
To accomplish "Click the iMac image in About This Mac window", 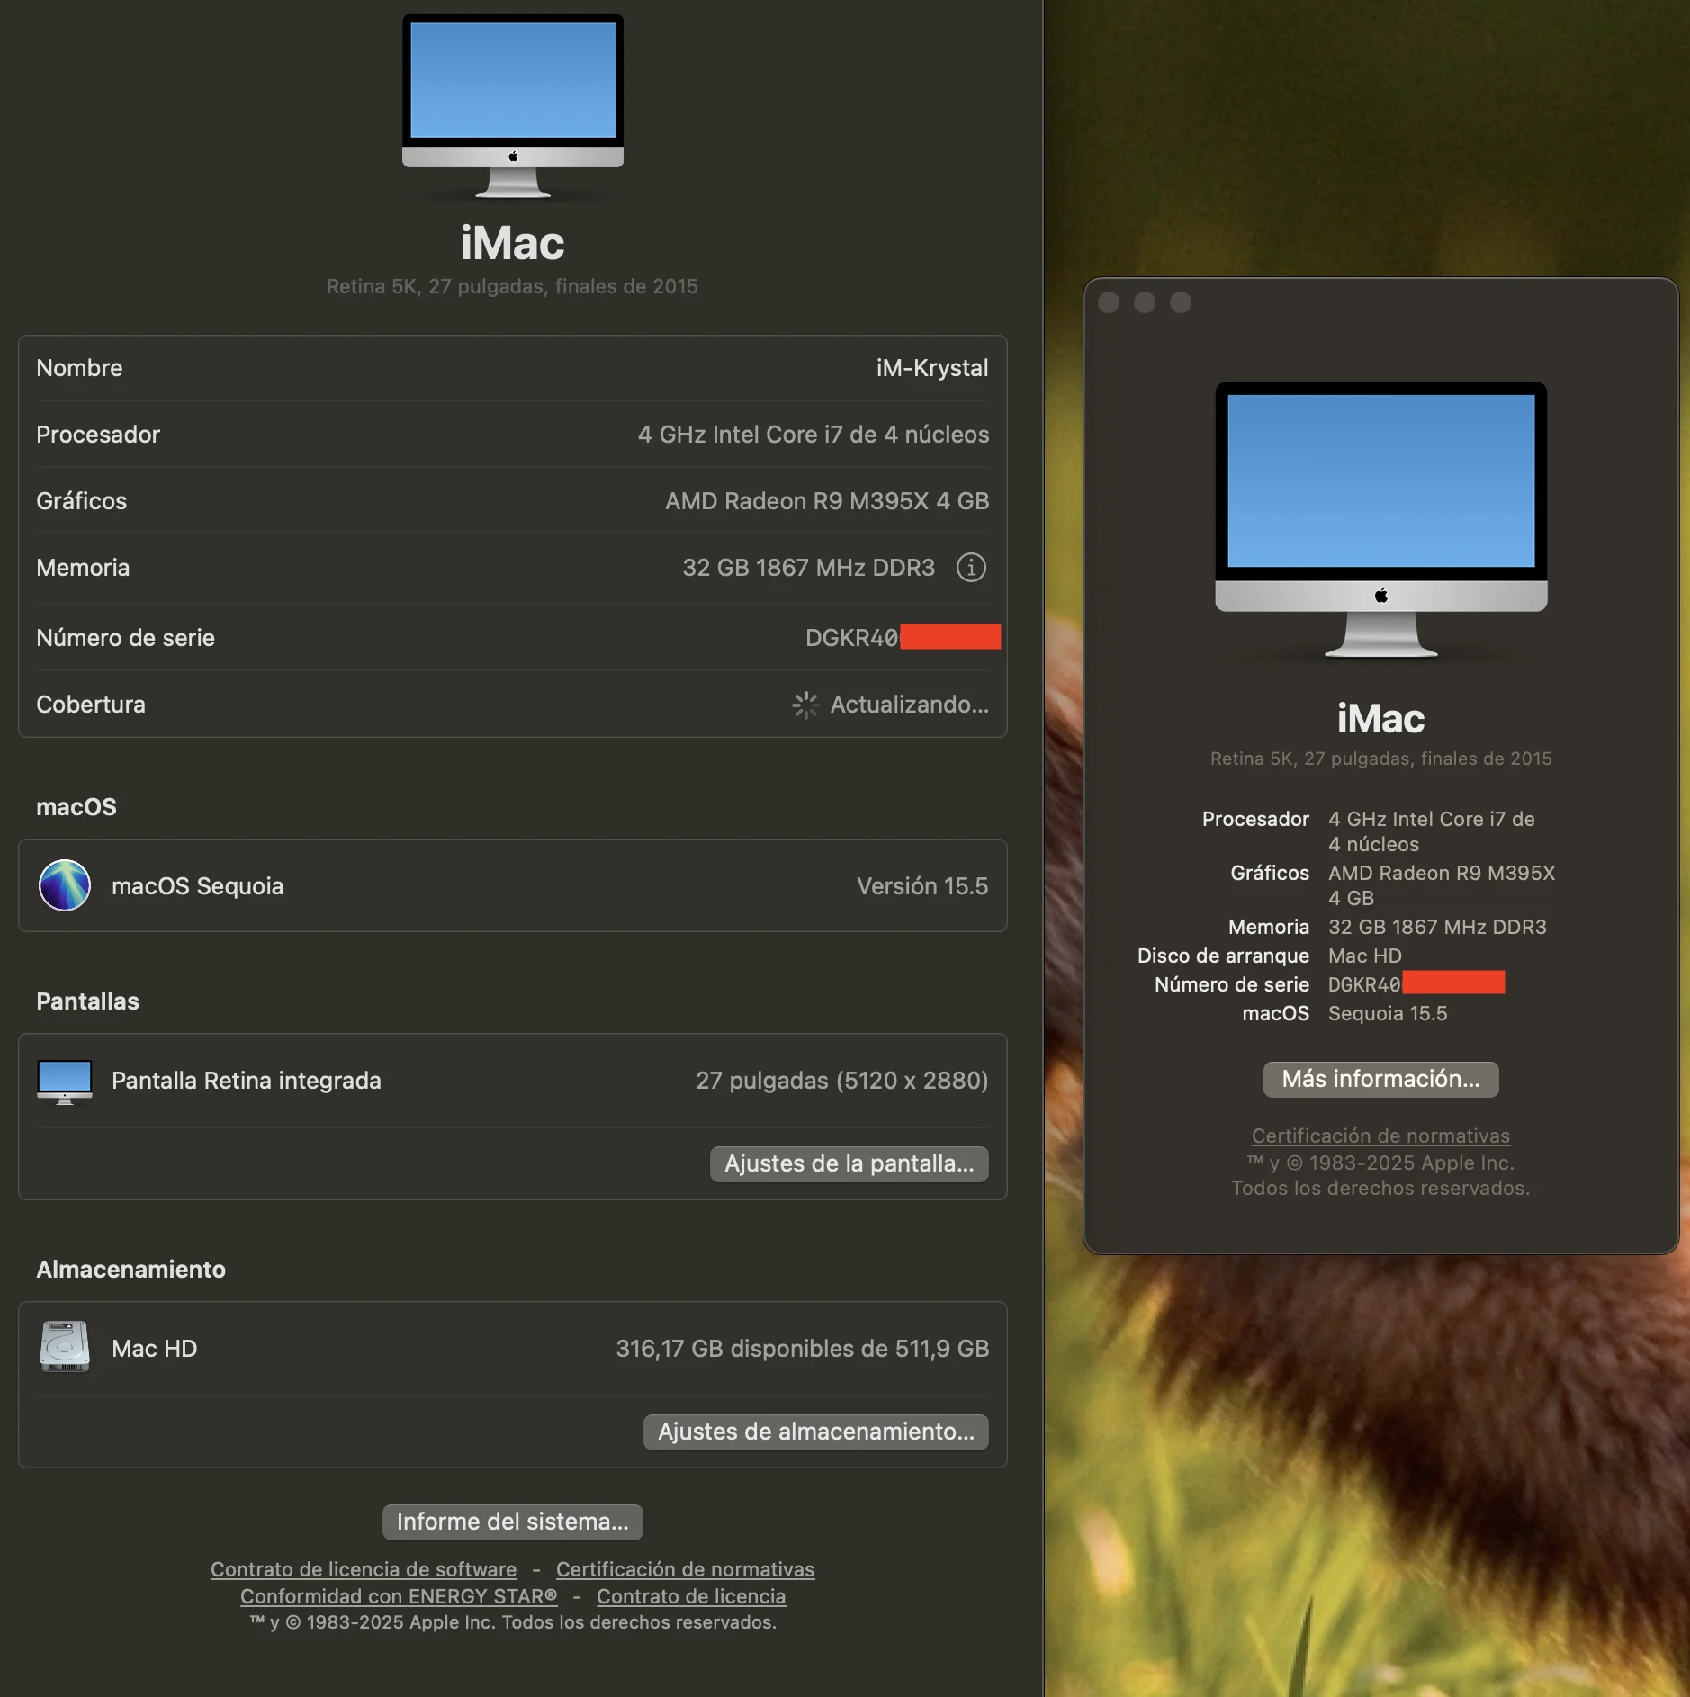I will tap(1381, 520).
